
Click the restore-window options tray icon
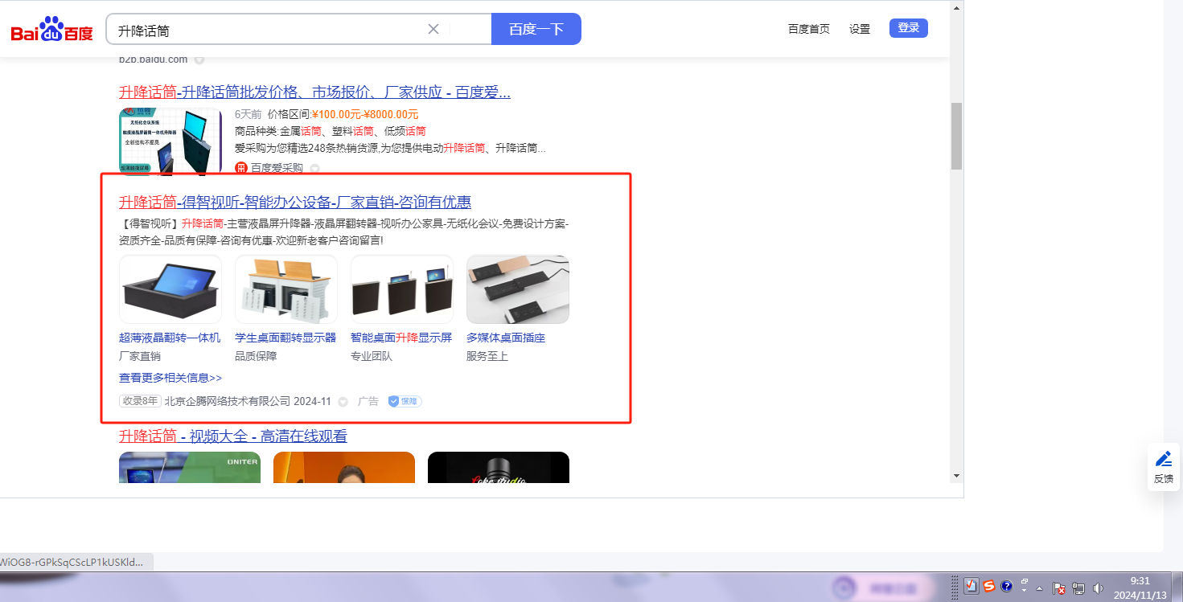pos(1025,582)
